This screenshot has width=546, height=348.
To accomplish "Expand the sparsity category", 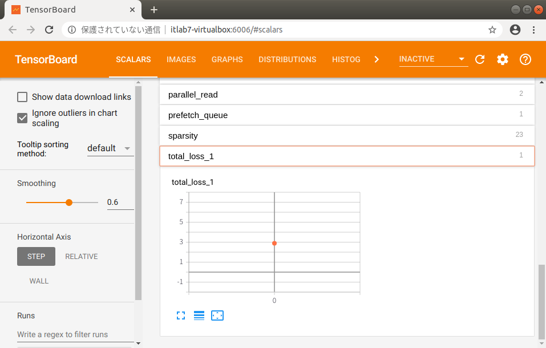I will [347, 136].
